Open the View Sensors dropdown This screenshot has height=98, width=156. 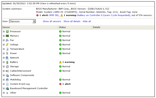coord(22,21)
